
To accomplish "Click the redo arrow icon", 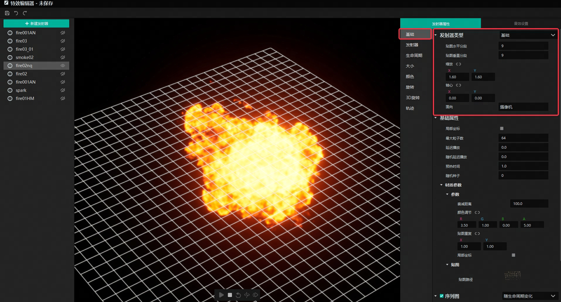I will tap(25, 13).
